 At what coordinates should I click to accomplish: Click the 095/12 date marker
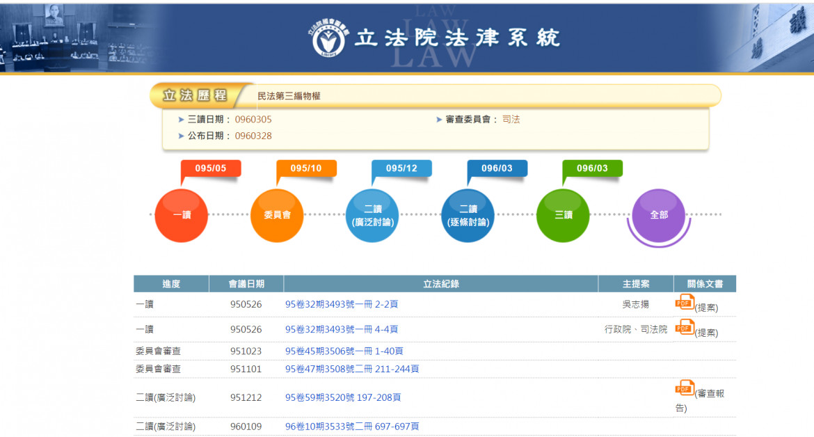click(x=401, y=168)
